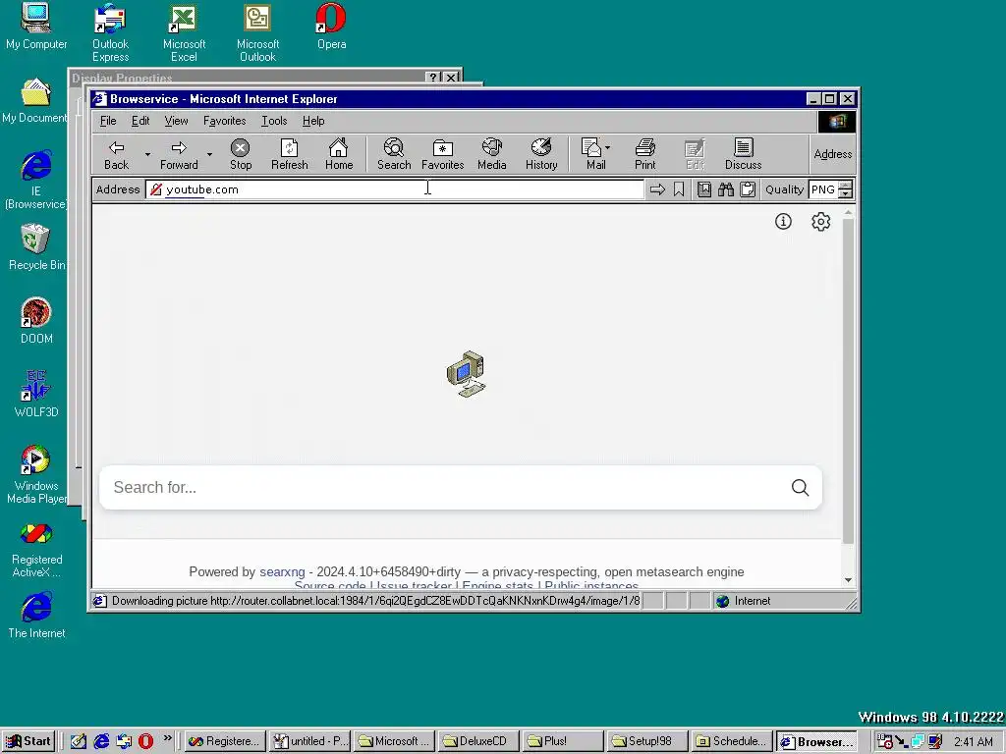This screenshot has width=1006, height=754.
Task: Go back with the Back toolbar button
Action: (x=116, y=154)
